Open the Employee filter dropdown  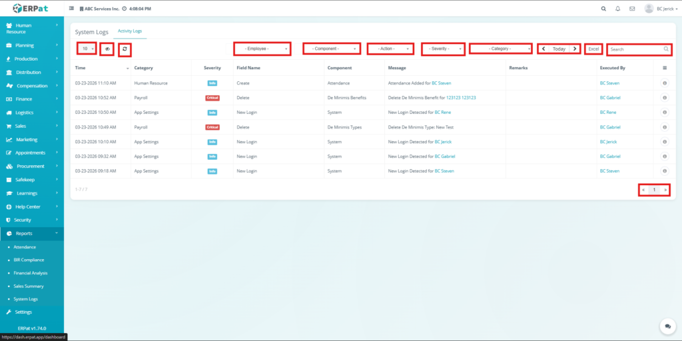[262, 49]
